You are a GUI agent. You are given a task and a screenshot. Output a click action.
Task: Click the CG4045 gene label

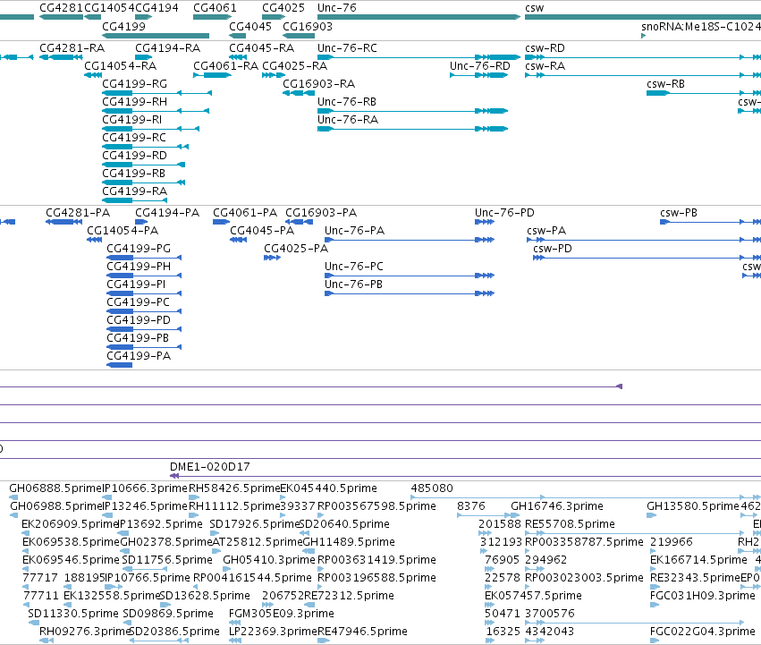pos(250,26)
